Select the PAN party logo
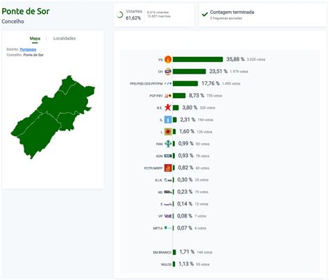 pos(168,144)
